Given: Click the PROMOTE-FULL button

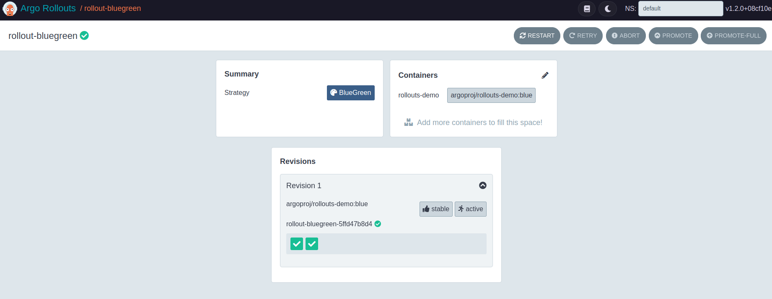Looking at the screenshot, I should tap(733, 36).
